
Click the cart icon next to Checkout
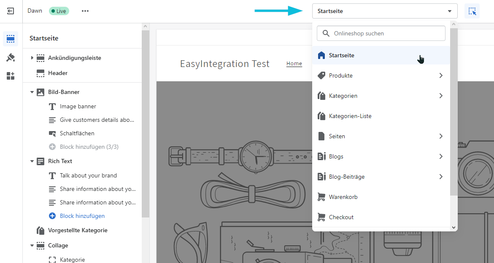pyautogui.click(x=321, y=217)
